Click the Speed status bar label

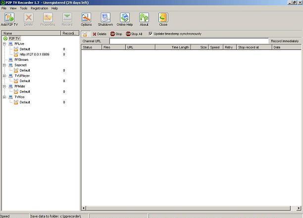[5, 216]
